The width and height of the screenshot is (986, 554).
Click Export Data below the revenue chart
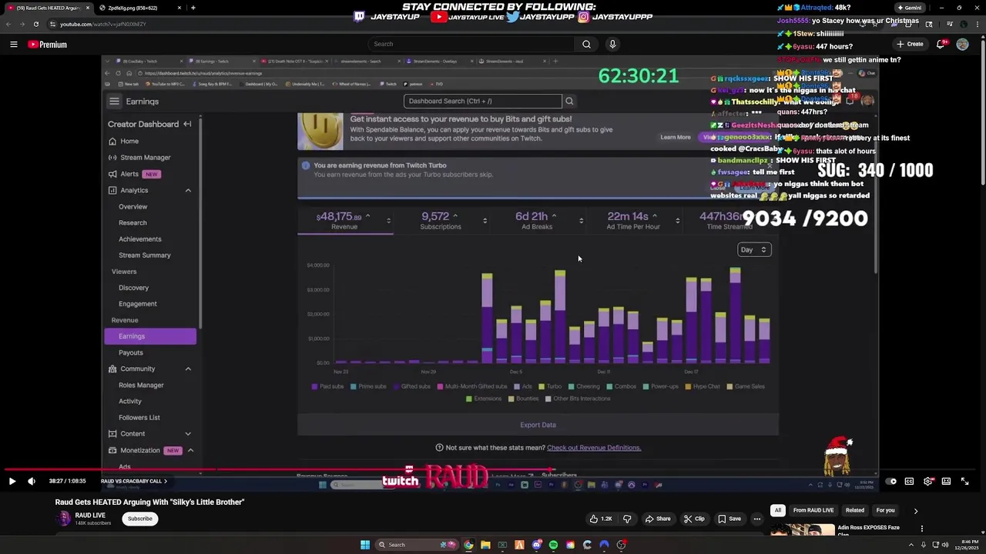(x=538, y=425)
